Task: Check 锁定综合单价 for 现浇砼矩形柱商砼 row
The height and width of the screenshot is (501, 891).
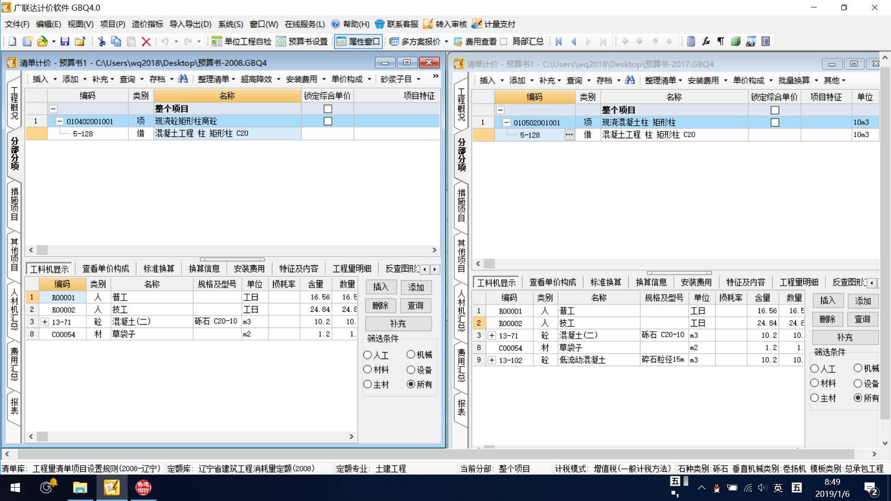Action: tap(328, 121)
